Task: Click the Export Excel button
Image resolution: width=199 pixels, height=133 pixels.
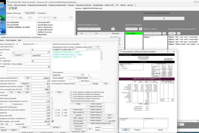Action: click(x=79, y=126)
